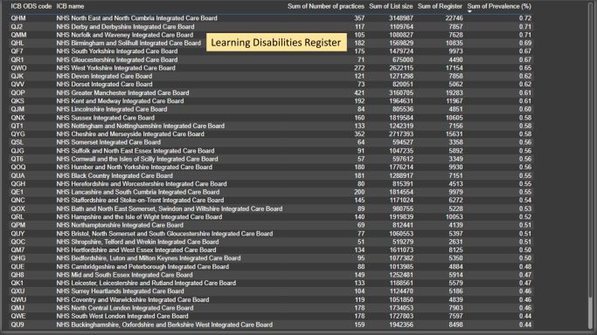Select NHS Coventry and Warwickshire row name
Image resolution: width=597 pixels, height=335 pixels.
pos(133,300)
